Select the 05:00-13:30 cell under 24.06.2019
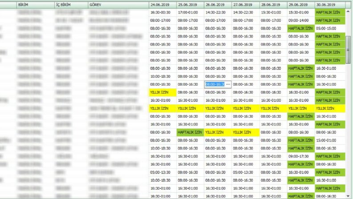This screenshot has width=353, height=199. coord(162,172)
